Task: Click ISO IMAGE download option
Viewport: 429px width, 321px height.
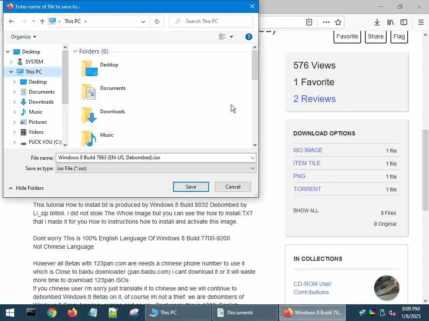Action: pos(308,150)
